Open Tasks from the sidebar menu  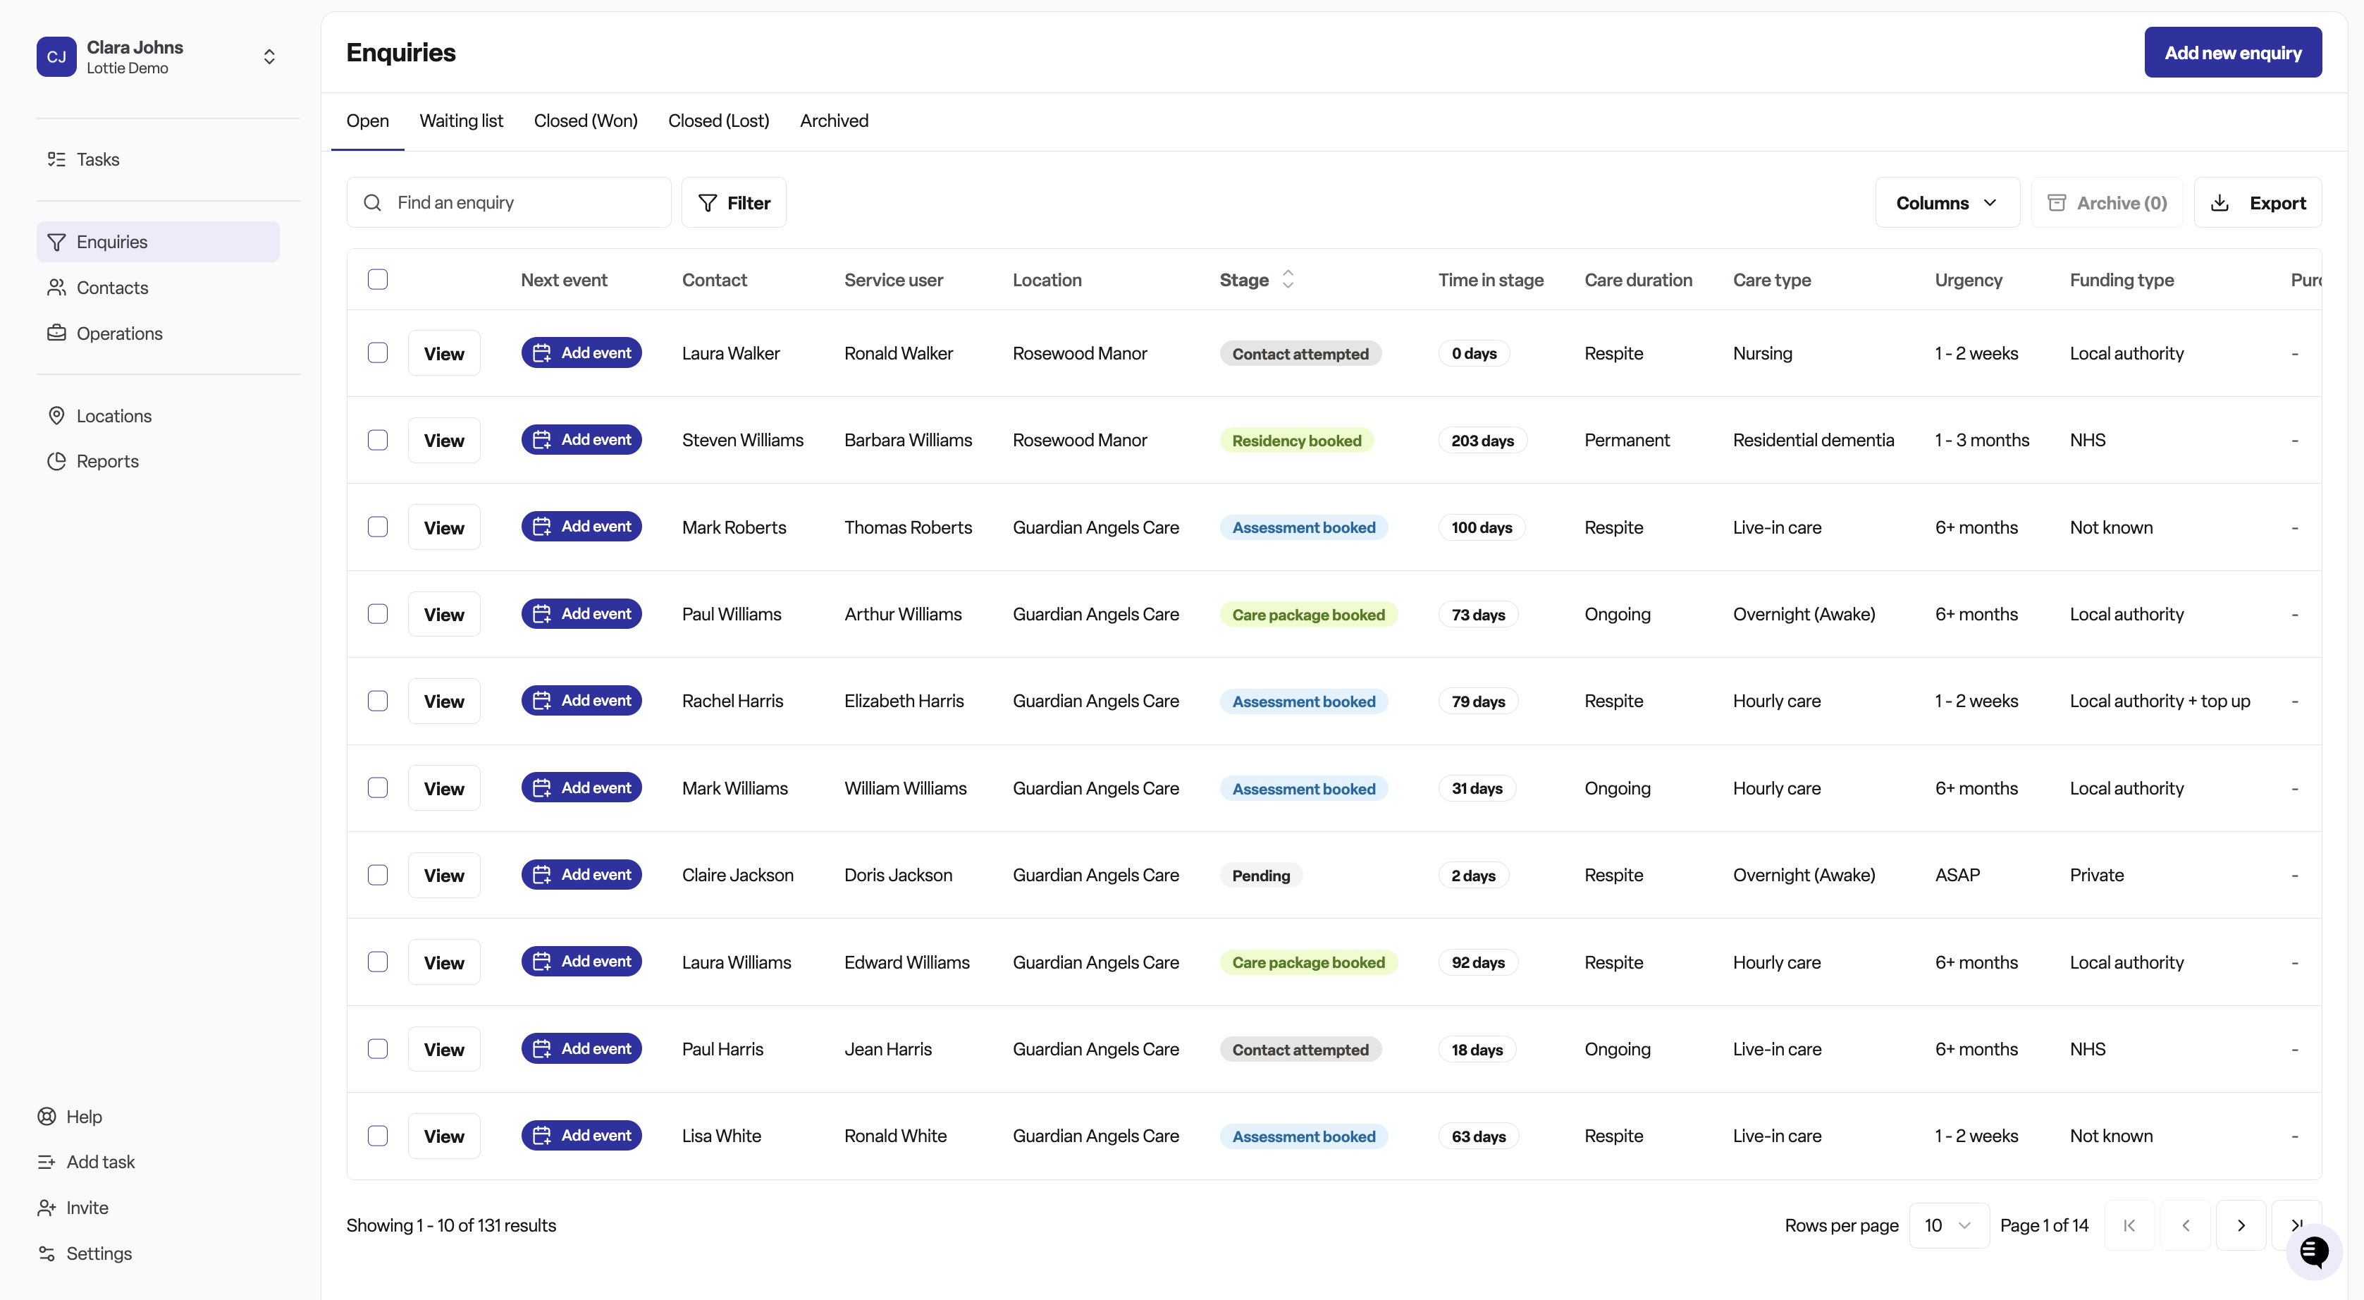tap(159, 159)
